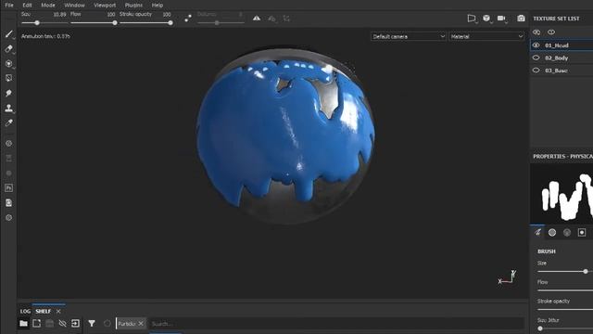The height and width of the screenshot is (334, 593).
Task: Select the brush tab in Properties panel
Action: coord(537,232)
